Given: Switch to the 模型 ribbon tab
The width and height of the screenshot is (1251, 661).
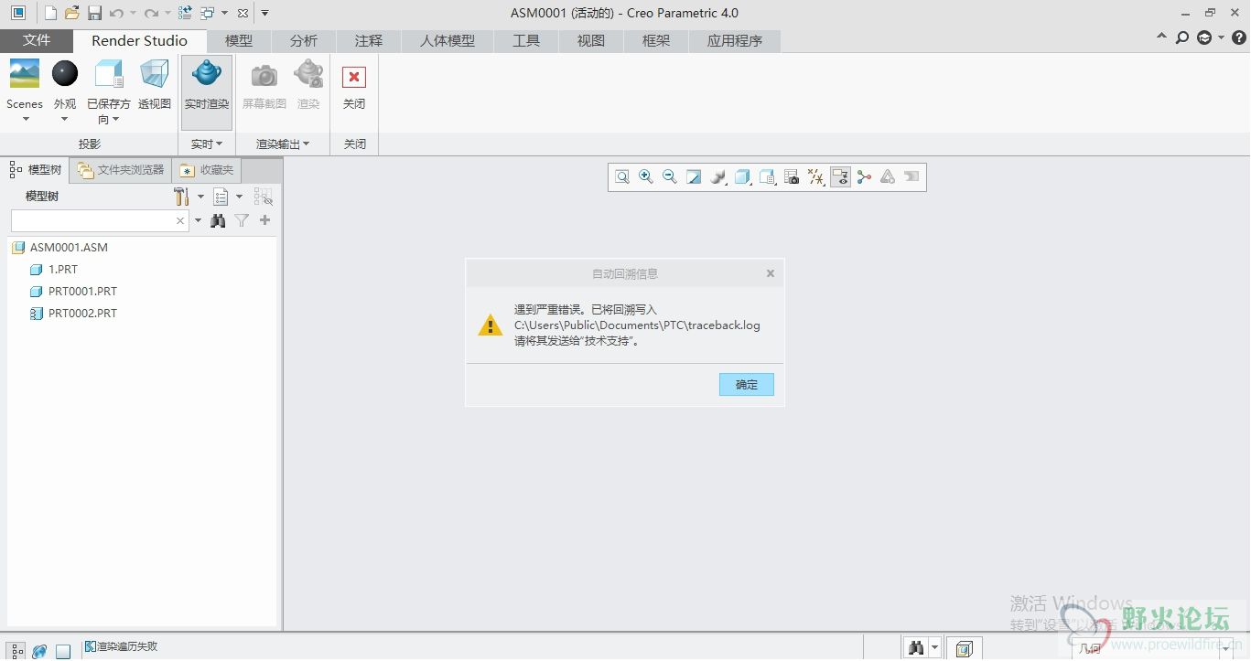Looking at the screenshot, I should coord(239,41).
